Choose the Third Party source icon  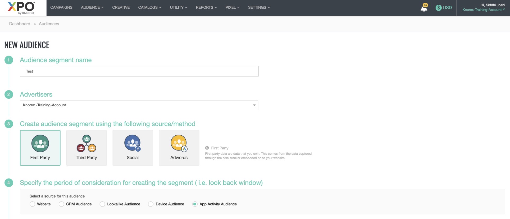pyautogui.click(x=86, y=144)
